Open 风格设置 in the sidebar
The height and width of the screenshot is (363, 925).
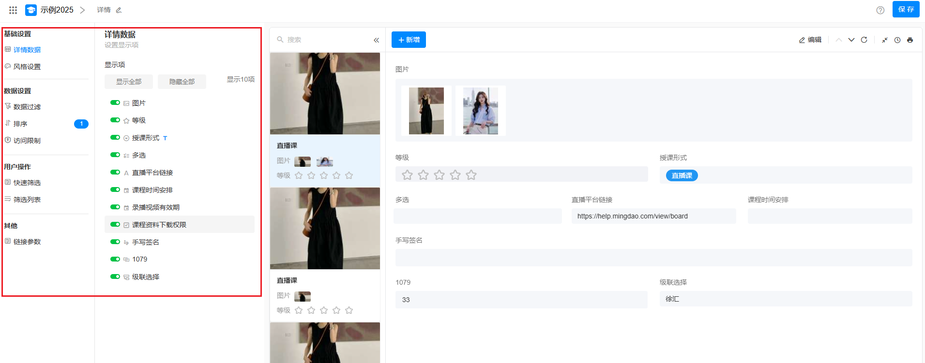coord(27,67)
